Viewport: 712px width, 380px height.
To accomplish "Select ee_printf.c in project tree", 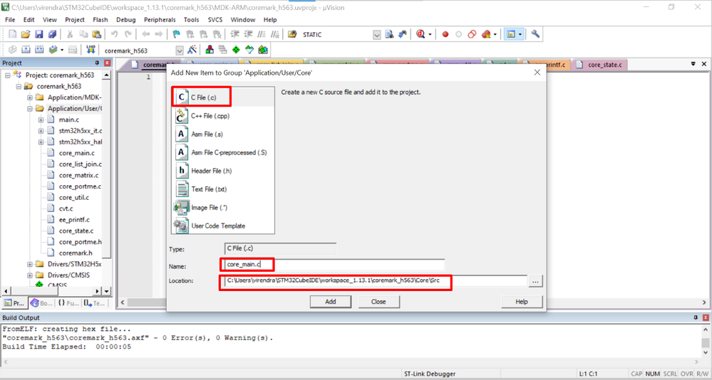I will 74,219.
